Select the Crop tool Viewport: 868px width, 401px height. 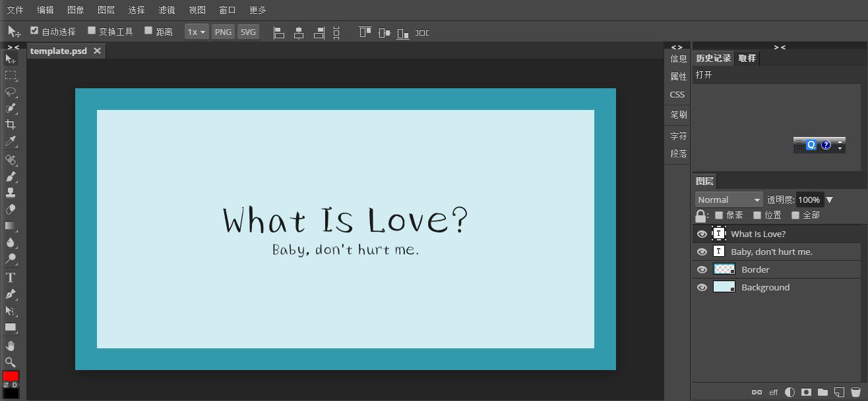pos(11,124)
